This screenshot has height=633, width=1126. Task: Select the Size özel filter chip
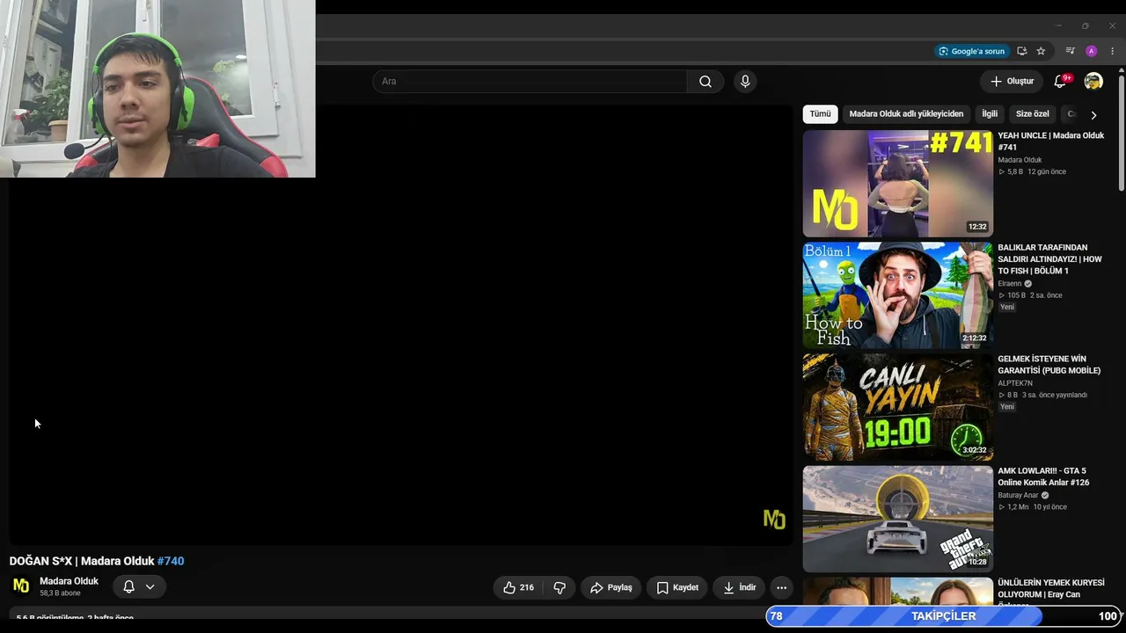1033,114
